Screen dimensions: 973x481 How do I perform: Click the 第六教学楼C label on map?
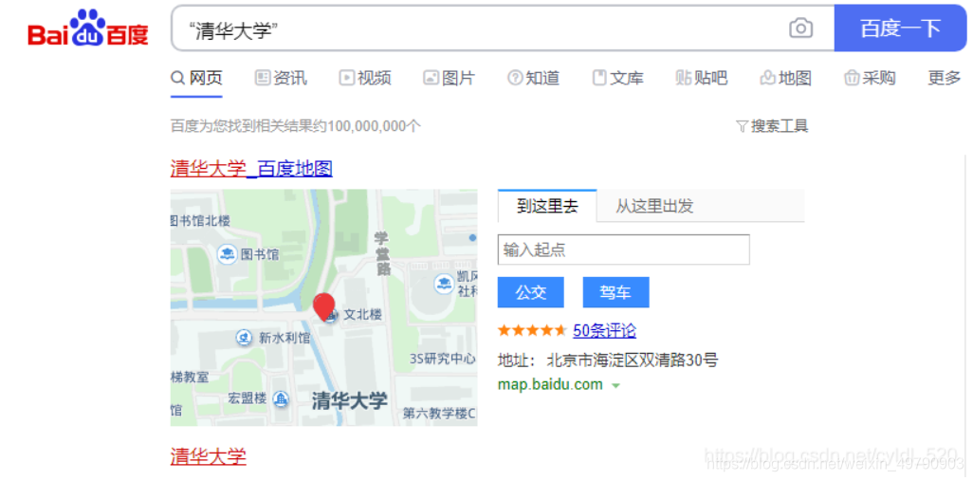click(x=439, y=414)
